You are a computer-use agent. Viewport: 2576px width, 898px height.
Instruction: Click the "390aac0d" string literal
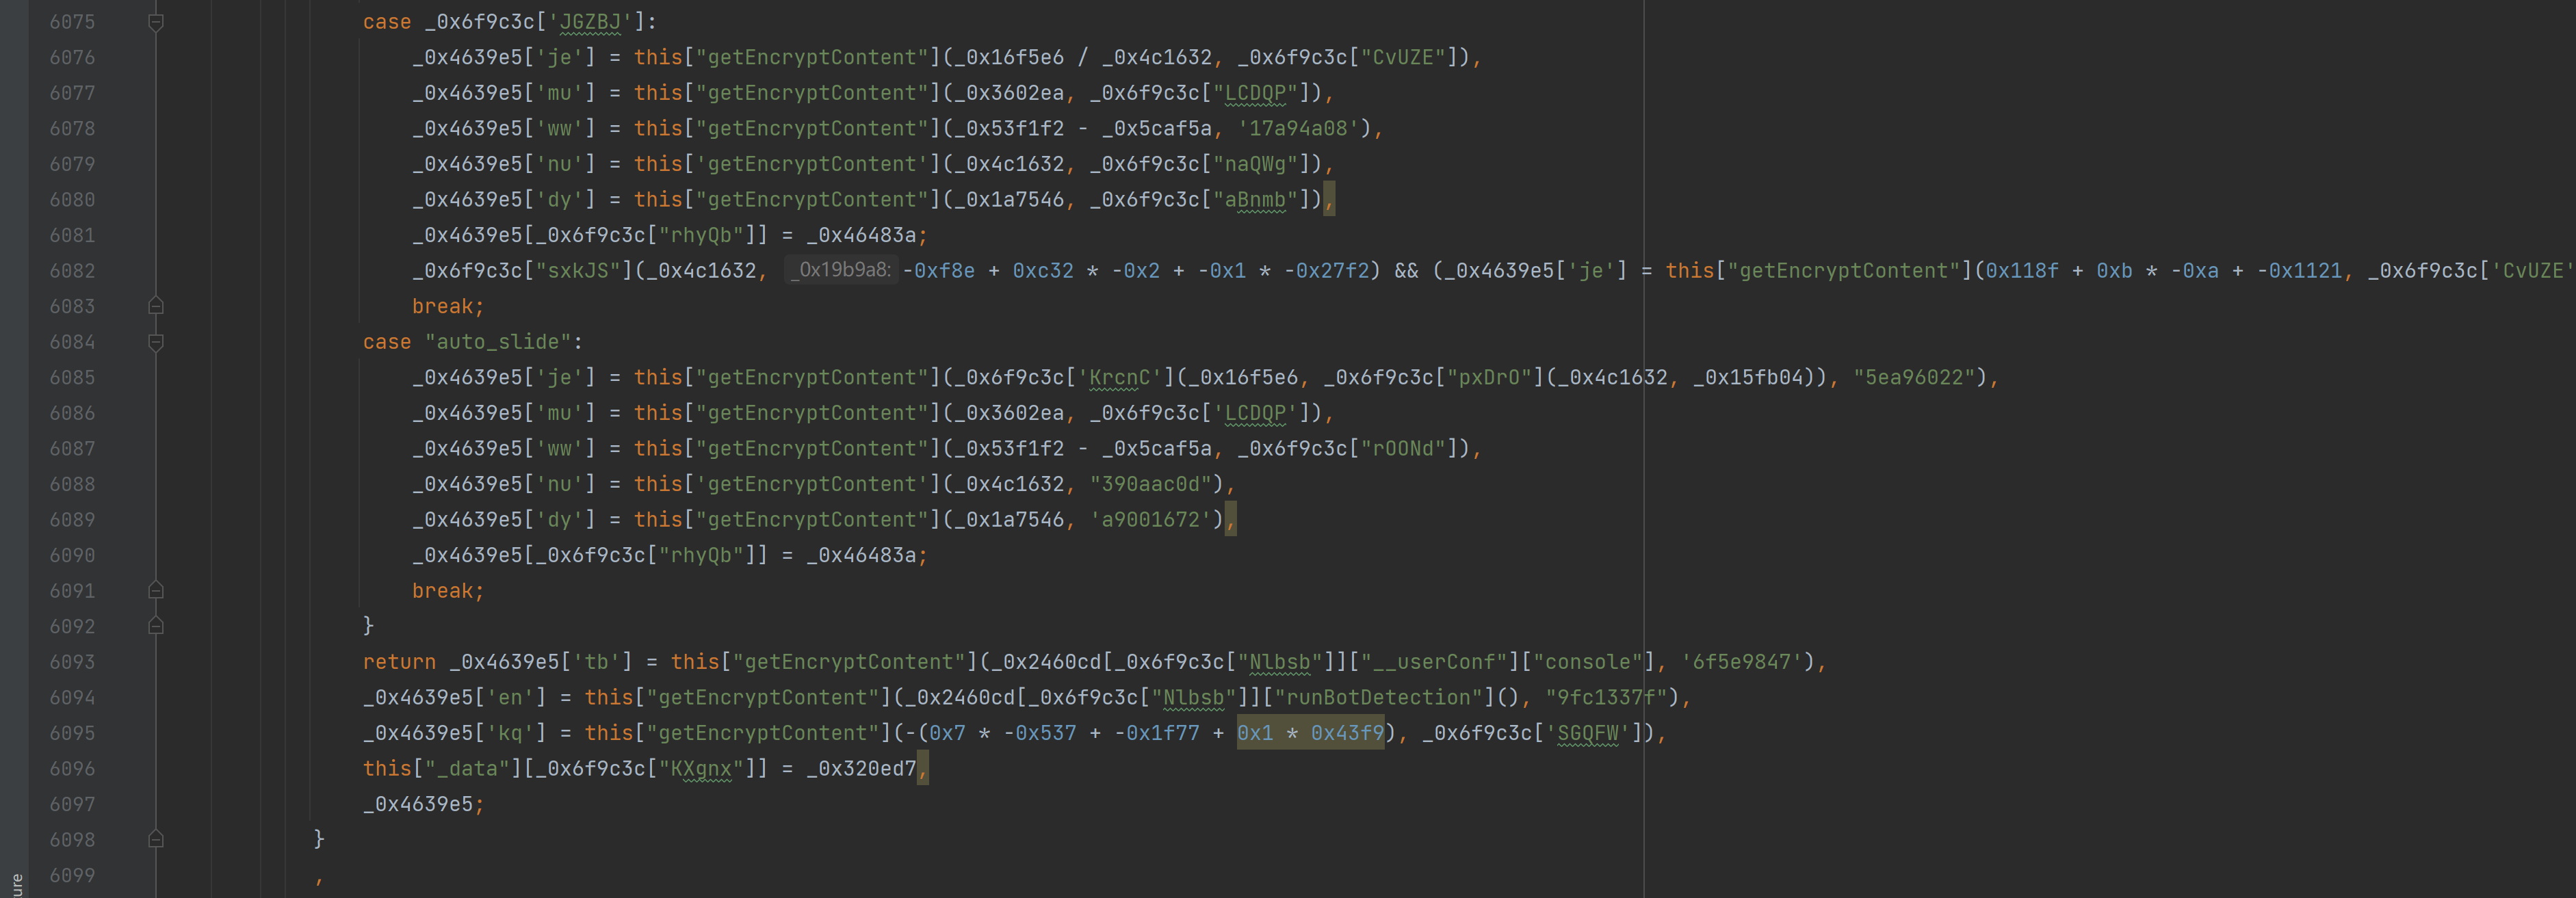pos(1150,484)
